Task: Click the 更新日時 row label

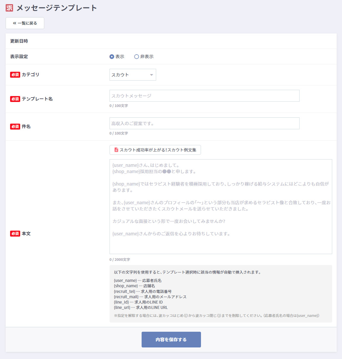Action: pyautogui.click(x=19, y=41)
